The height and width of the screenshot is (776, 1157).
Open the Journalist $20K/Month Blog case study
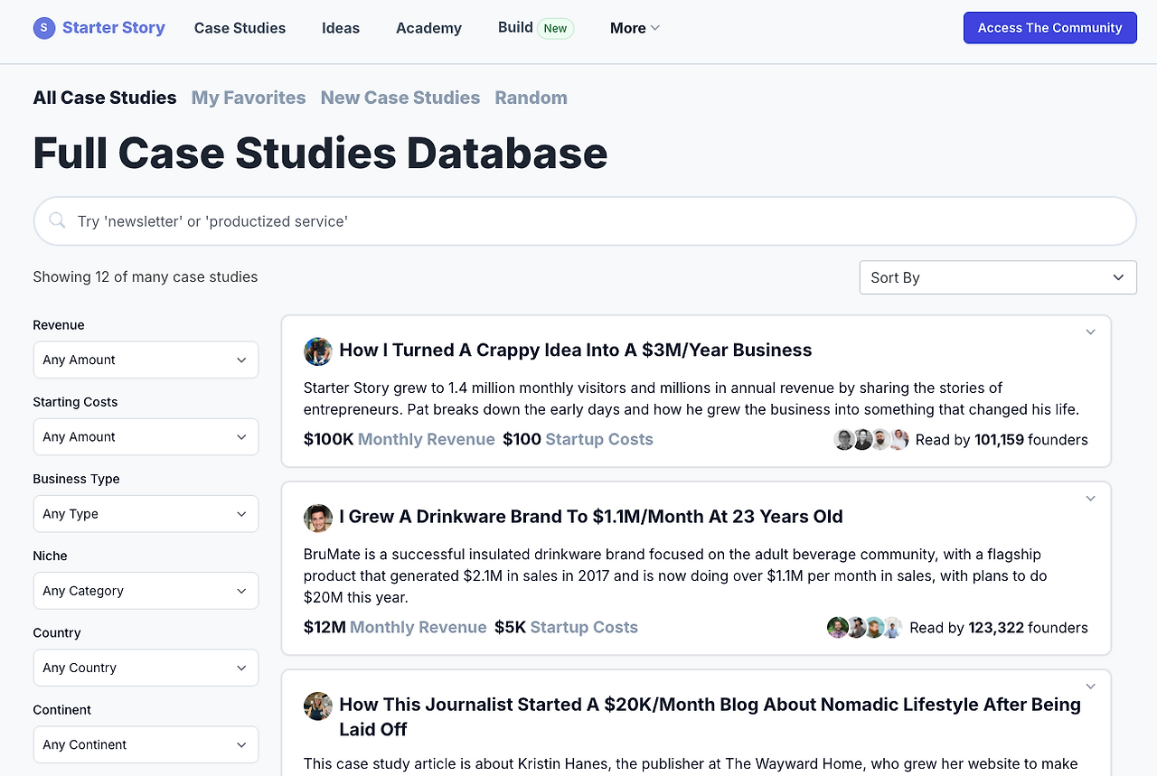(710, 716)
